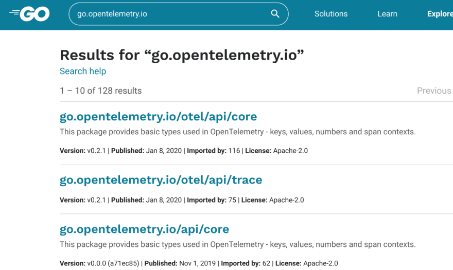
Task: Click the Results for "go.opentelemetry.io" heading
Action: pos(182,55)
